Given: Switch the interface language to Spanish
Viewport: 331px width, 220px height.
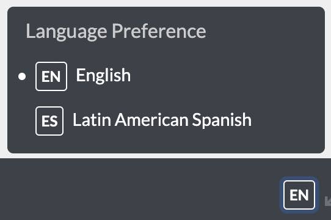Looking at the screenshot, I should [x=144, y=121].
